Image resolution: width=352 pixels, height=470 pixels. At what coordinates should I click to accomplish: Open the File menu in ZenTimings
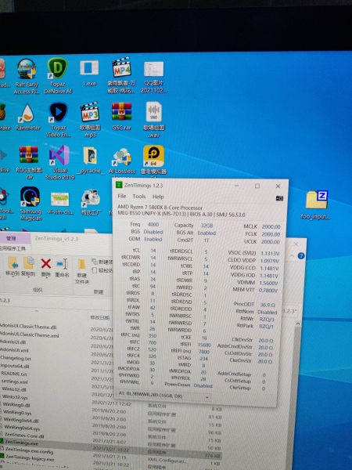click(122, 196)
